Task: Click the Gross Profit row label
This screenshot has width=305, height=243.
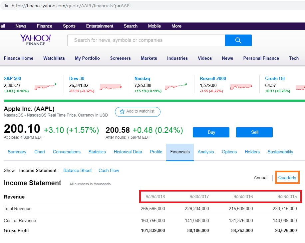Action: pos(16,231)
